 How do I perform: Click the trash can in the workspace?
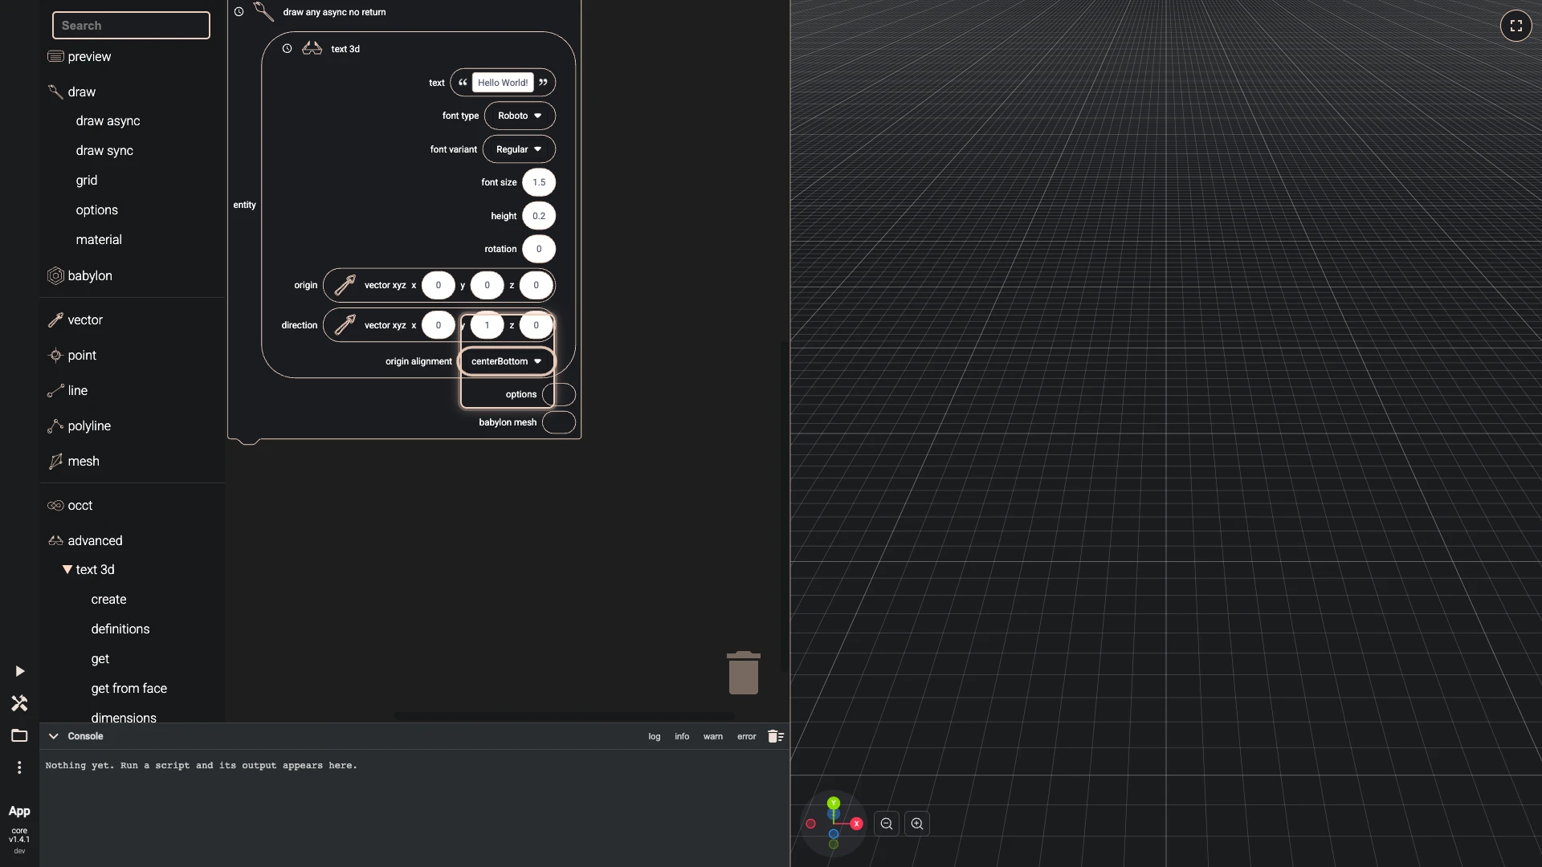(744, 673)
